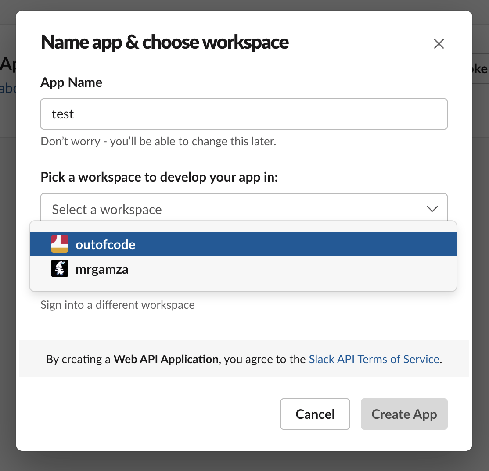Click the App Name field containing test
Screen dimensions: 489x471
tap(244, 114)
